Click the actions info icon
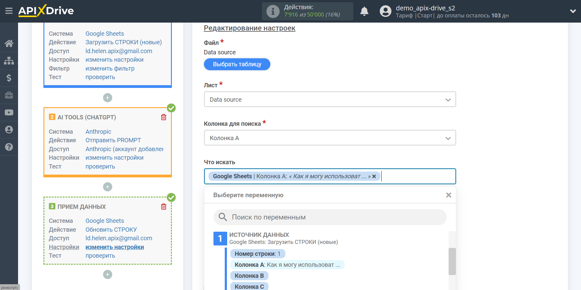 pyautogui.click(x=273, y=11)
